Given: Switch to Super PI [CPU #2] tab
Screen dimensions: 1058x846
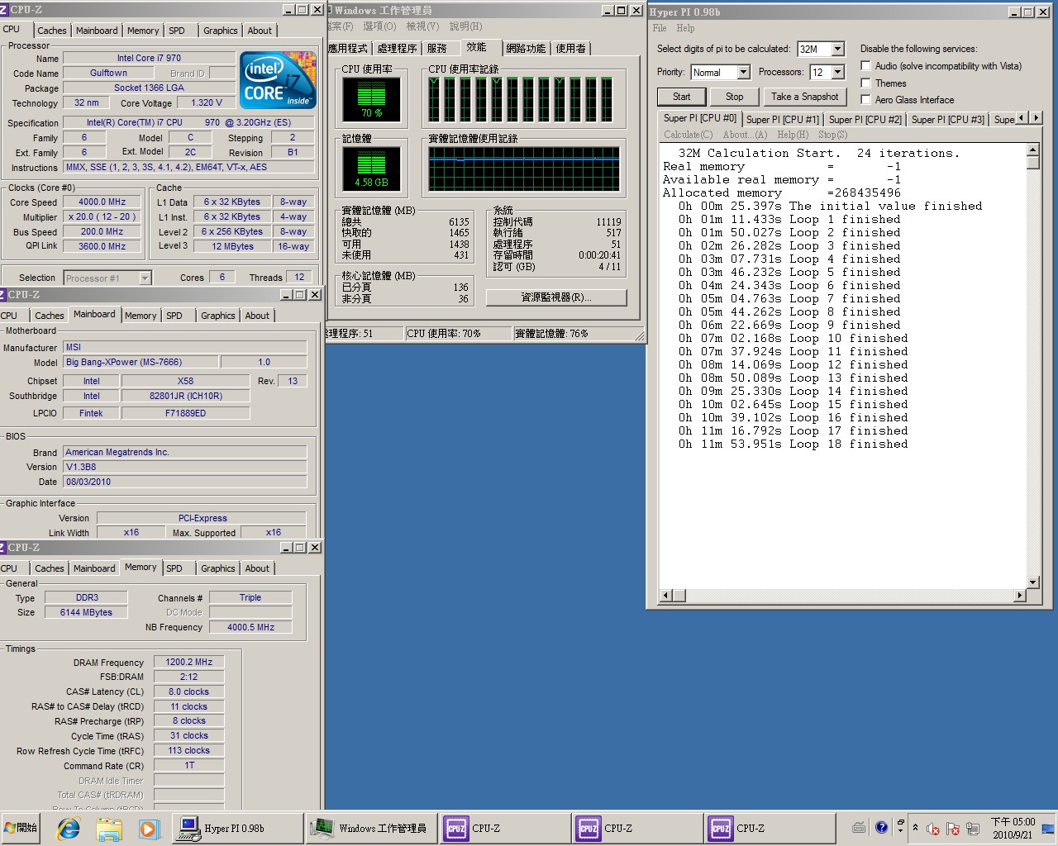Looking at the screenshot, I should (x=865, y=120).
